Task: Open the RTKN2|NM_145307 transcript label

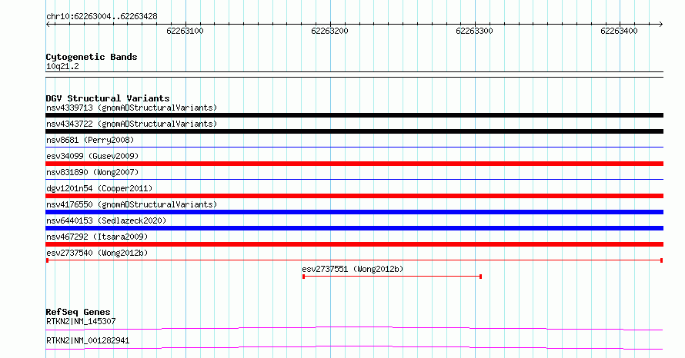Action: [x=81, y=321]
